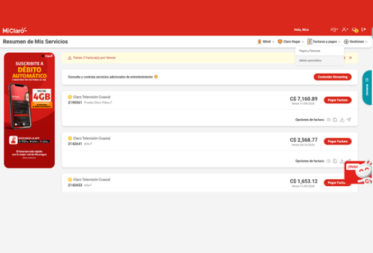The height and width of the screenshot is (253, 373).
Task: Click the Hola, Nica greeting
Action: point(301,30)
